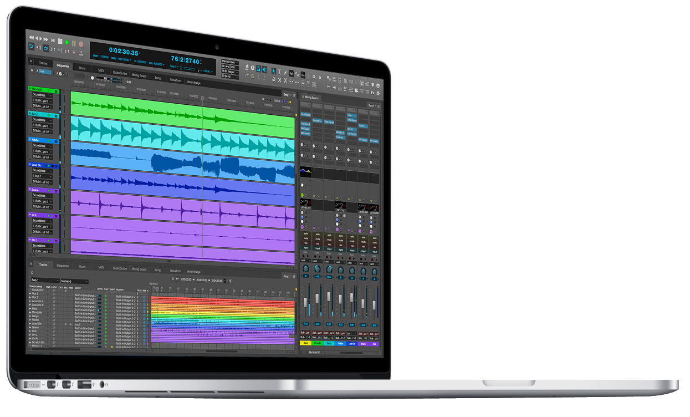Click the Play button in the transport

pyautogui.click(x=67, y=42)
